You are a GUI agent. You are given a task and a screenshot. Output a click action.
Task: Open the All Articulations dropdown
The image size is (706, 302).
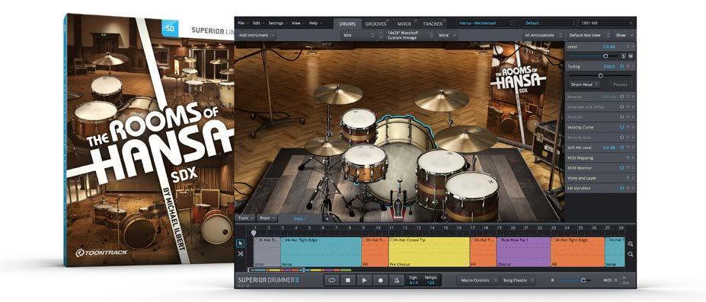[x=543, y=35]
